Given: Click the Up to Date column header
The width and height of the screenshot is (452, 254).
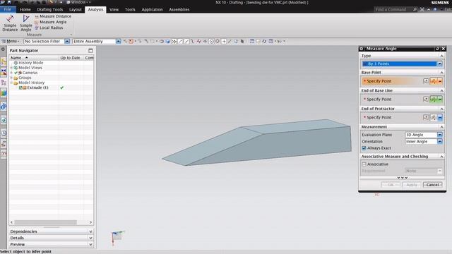Looking at the screenshot, I should [70, 58].
